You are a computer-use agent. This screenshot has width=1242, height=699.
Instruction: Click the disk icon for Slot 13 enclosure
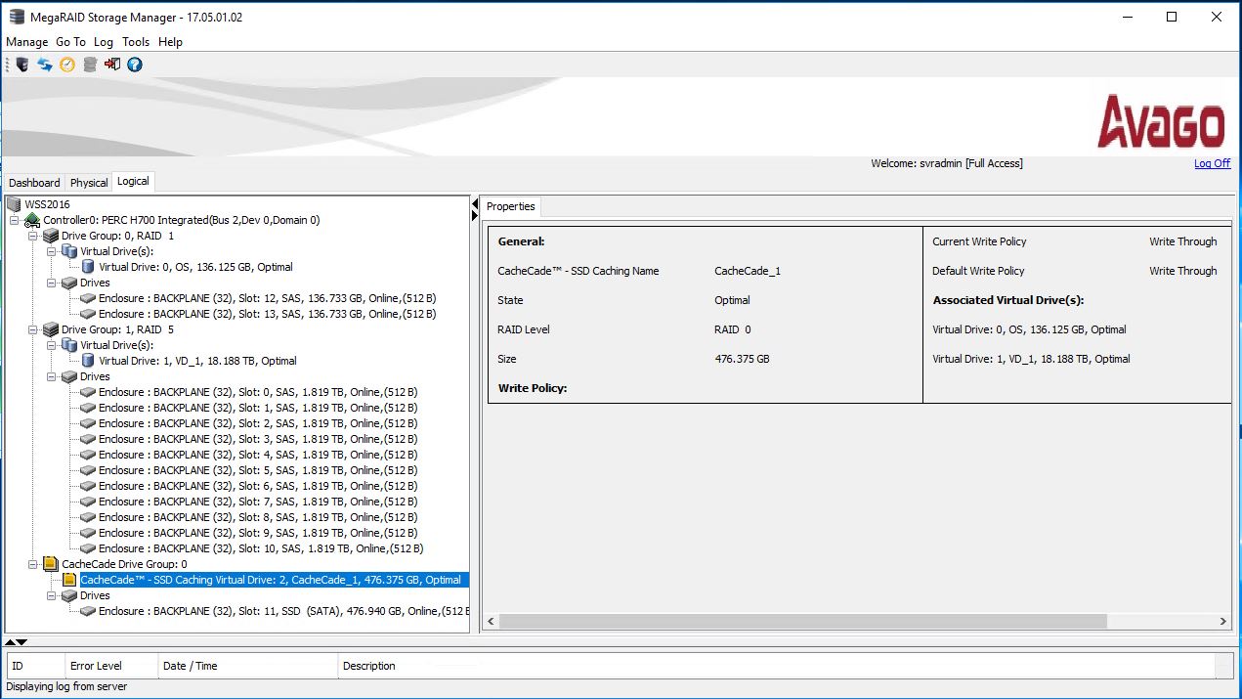pos(88,314)
